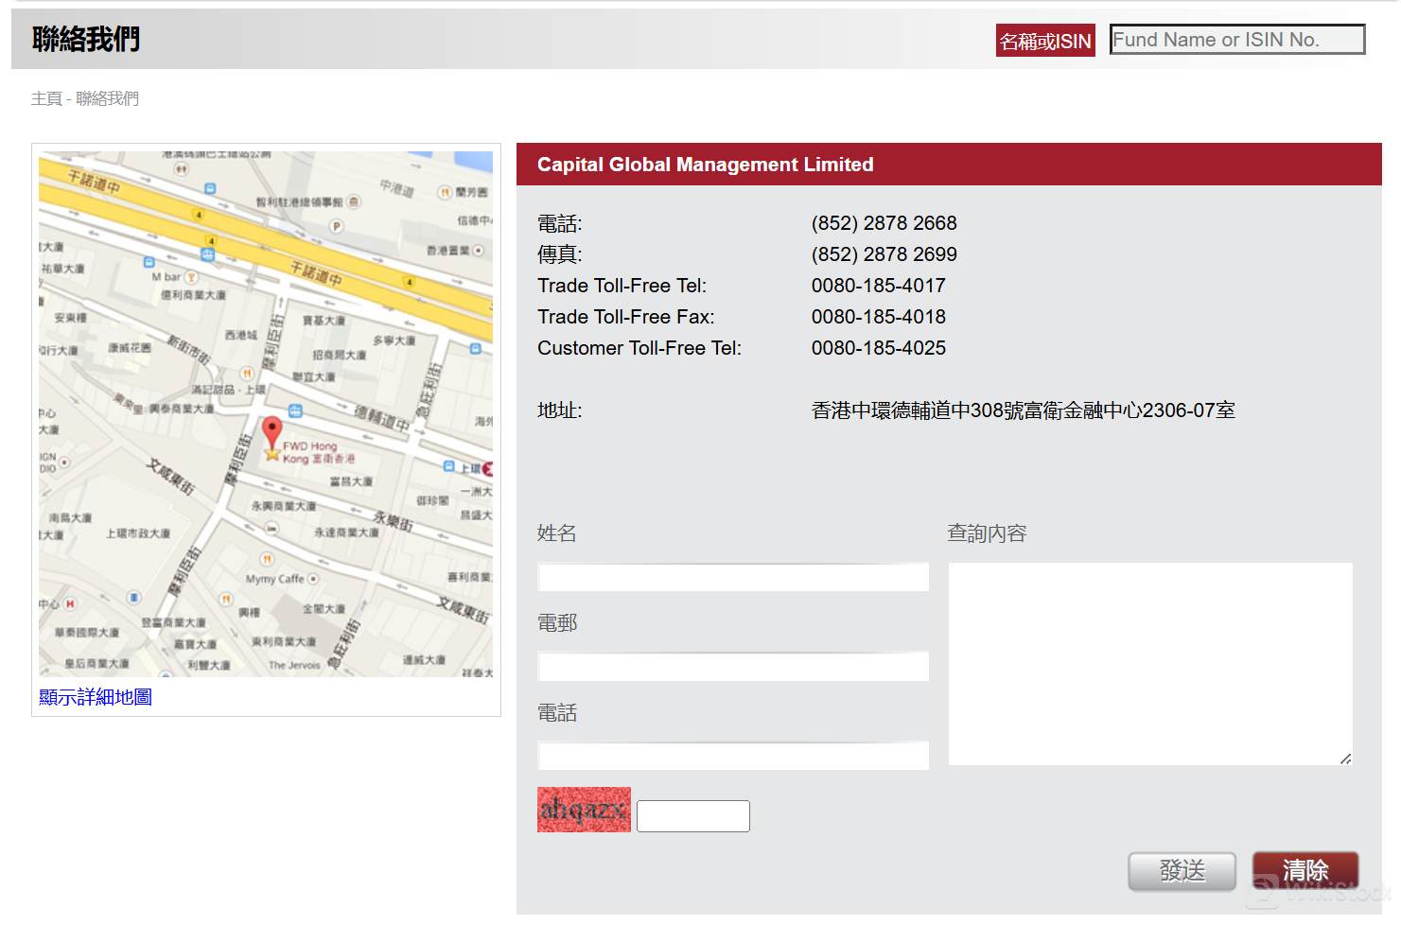This screenshot has width=1401, height=925.
Task: Click the 名稱或ISIN search button
Action: [1044, 41]
